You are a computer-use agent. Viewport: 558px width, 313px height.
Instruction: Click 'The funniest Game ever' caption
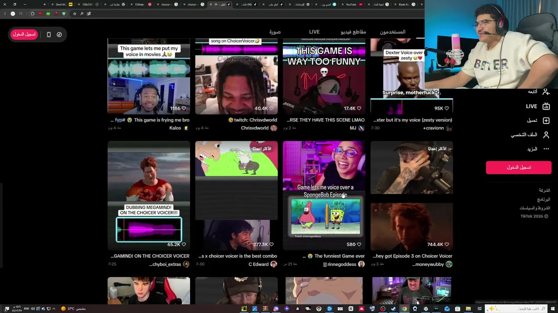tap(340, 256)
